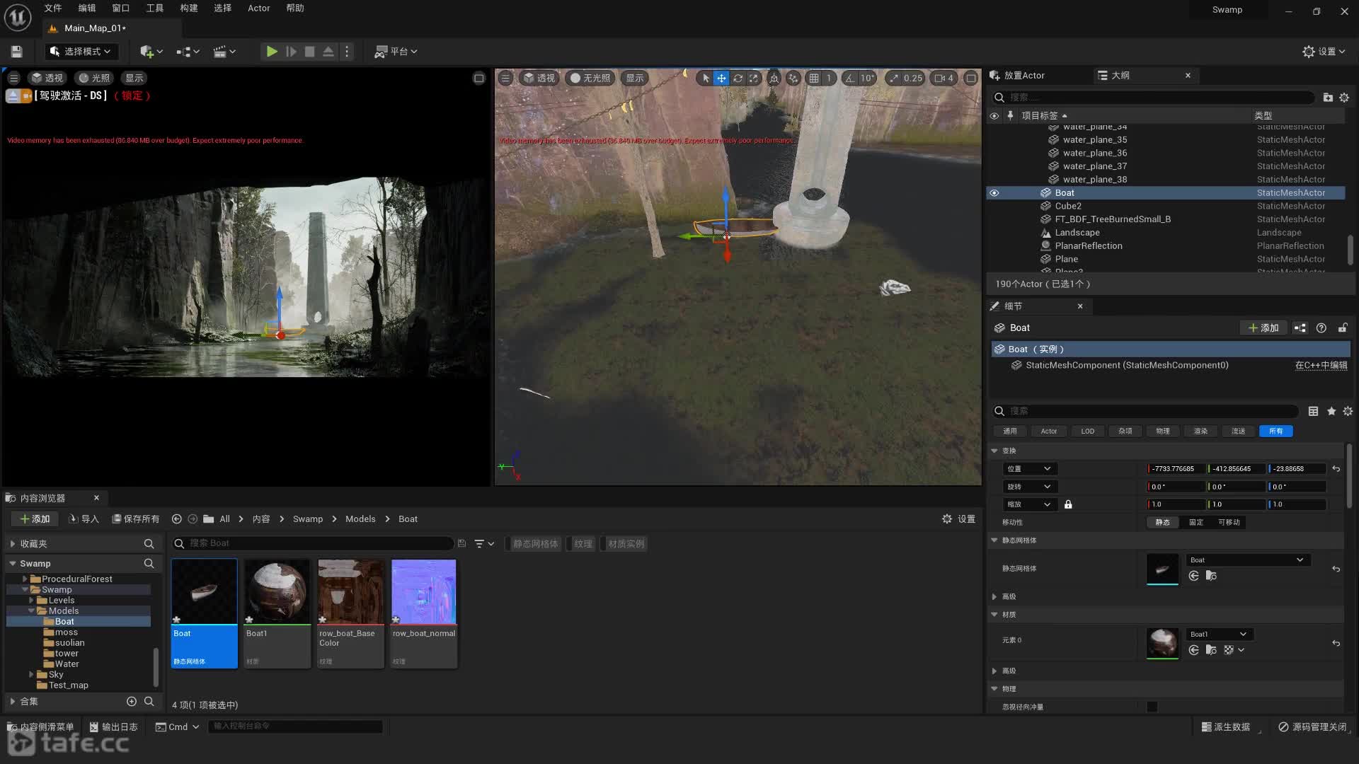Screen dimensions: 1359x764
Task: Open camera speed setting in viewport
Action: point(944,79)
